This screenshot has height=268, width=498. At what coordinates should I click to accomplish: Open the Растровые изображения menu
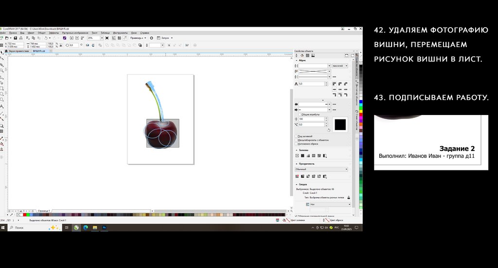tap(75, 33)
